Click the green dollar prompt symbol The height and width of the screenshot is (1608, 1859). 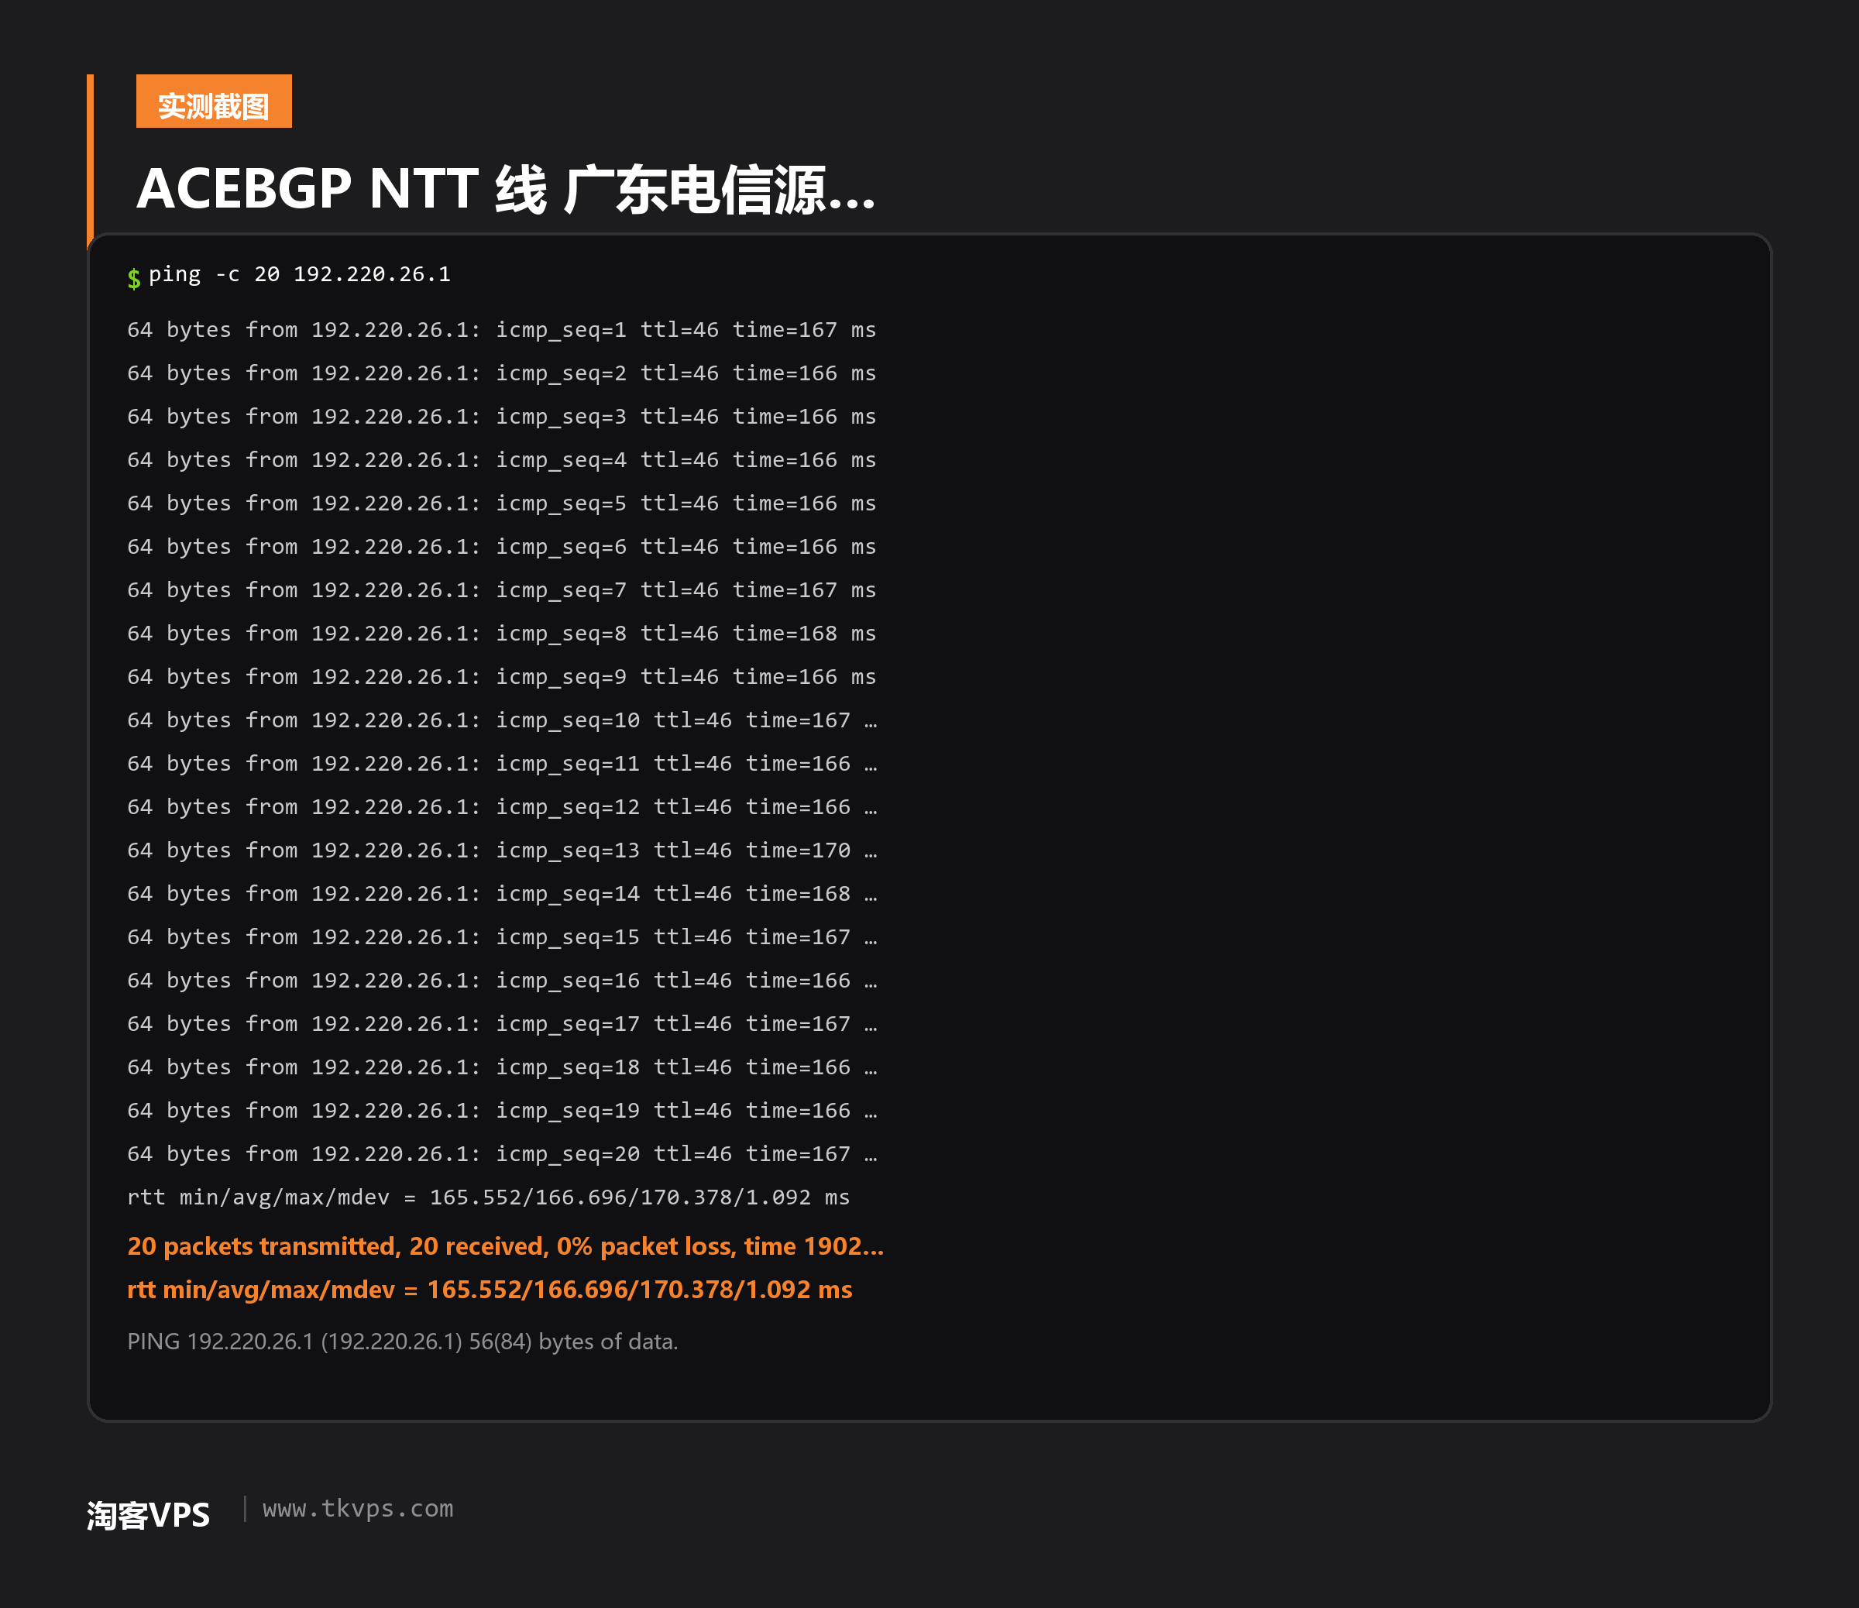(x=134, y=278)
